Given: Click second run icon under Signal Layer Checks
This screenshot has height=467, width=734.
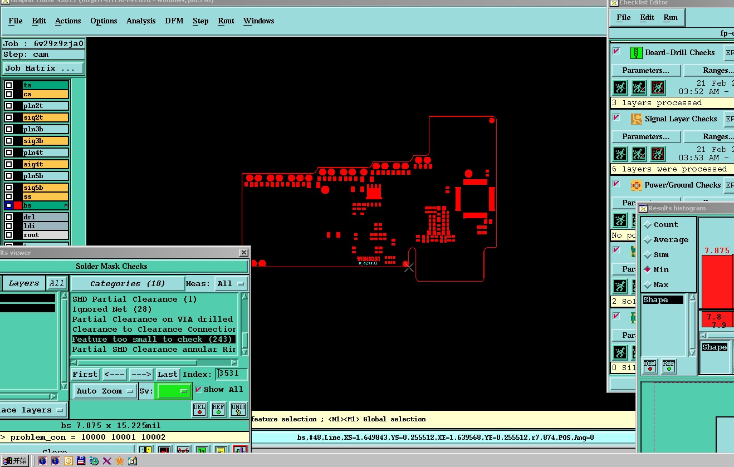Looking at the screenshot, I should 639,154.
